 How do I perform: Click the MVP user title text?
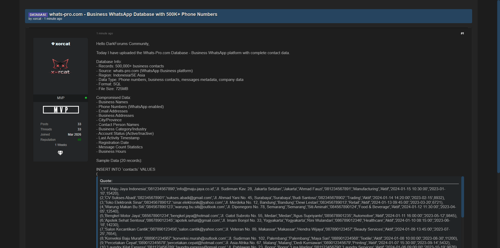coord(61,98)
